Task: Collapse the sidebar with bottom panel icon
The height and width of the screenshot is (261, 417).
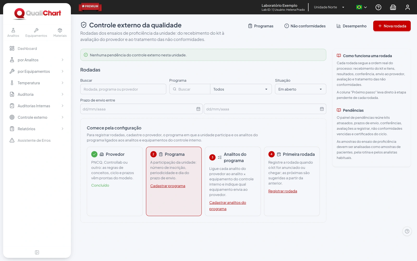Action: point(37,252)
